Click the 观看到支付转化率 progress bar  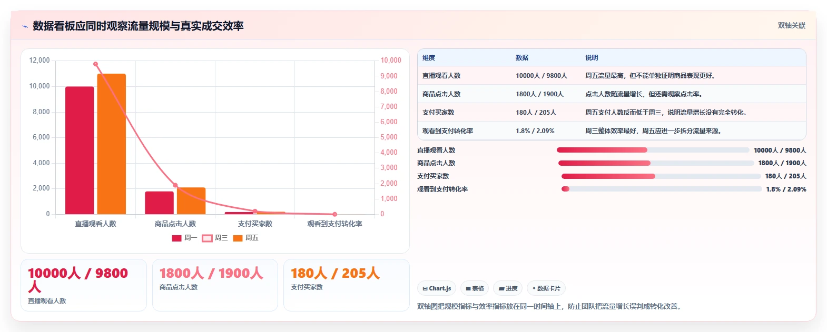(662, 189)
